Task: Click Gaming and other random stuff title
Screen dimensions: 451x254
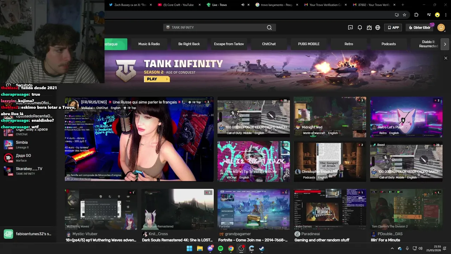Action: (x=322, y=240)
